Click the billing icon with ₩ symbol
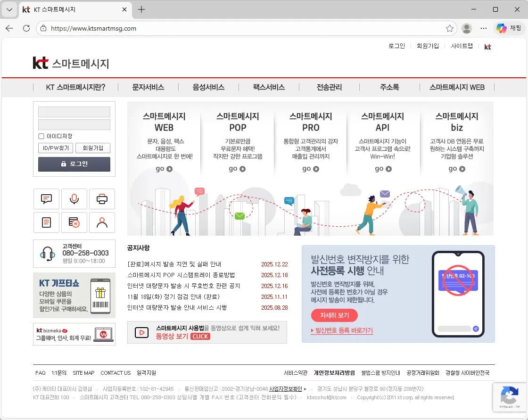 coord(74,222)
